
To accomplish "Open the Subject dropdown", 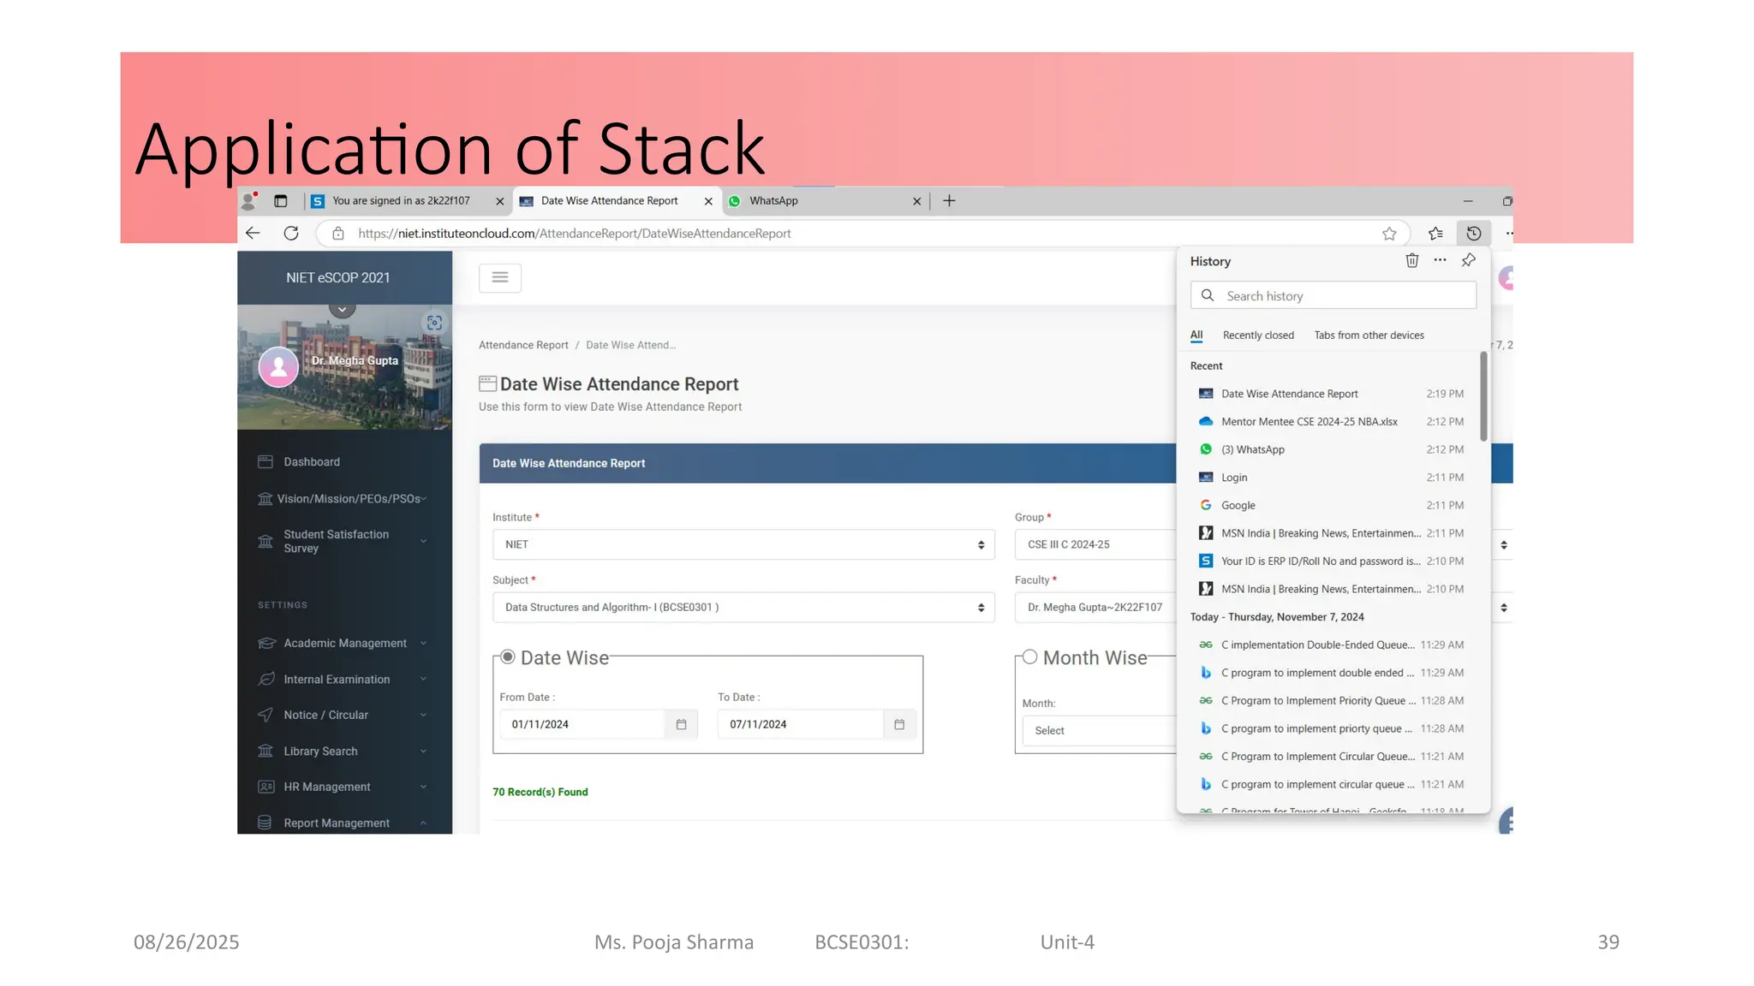I will click(x=743, y=607).
